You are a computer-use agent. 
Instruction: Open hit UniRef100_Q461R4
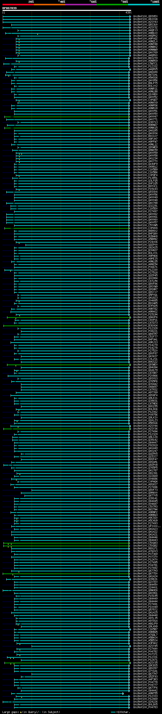click(145, 72)
